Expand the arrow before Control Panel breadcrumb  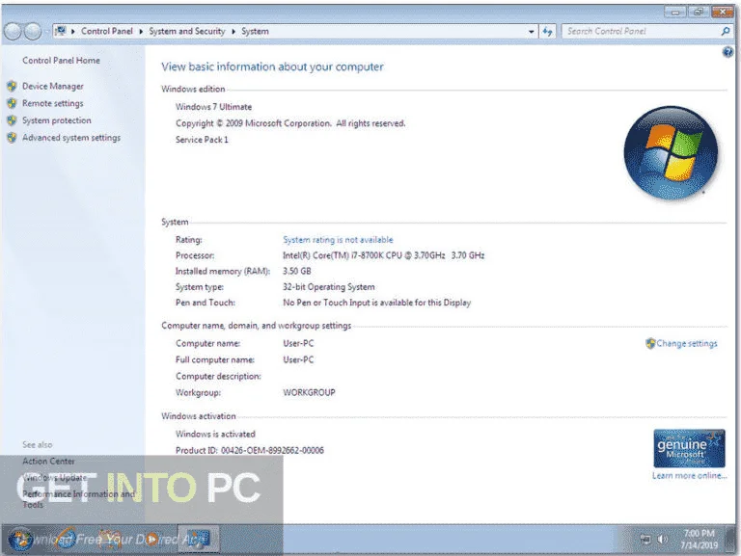[x=73, y=31]
